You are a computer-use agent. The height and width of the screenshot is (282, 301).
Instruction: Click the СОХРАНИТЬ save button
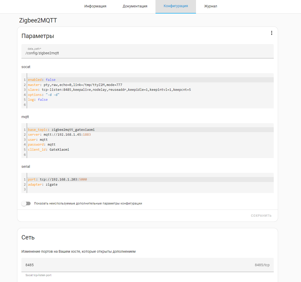[x=261, y=216]
